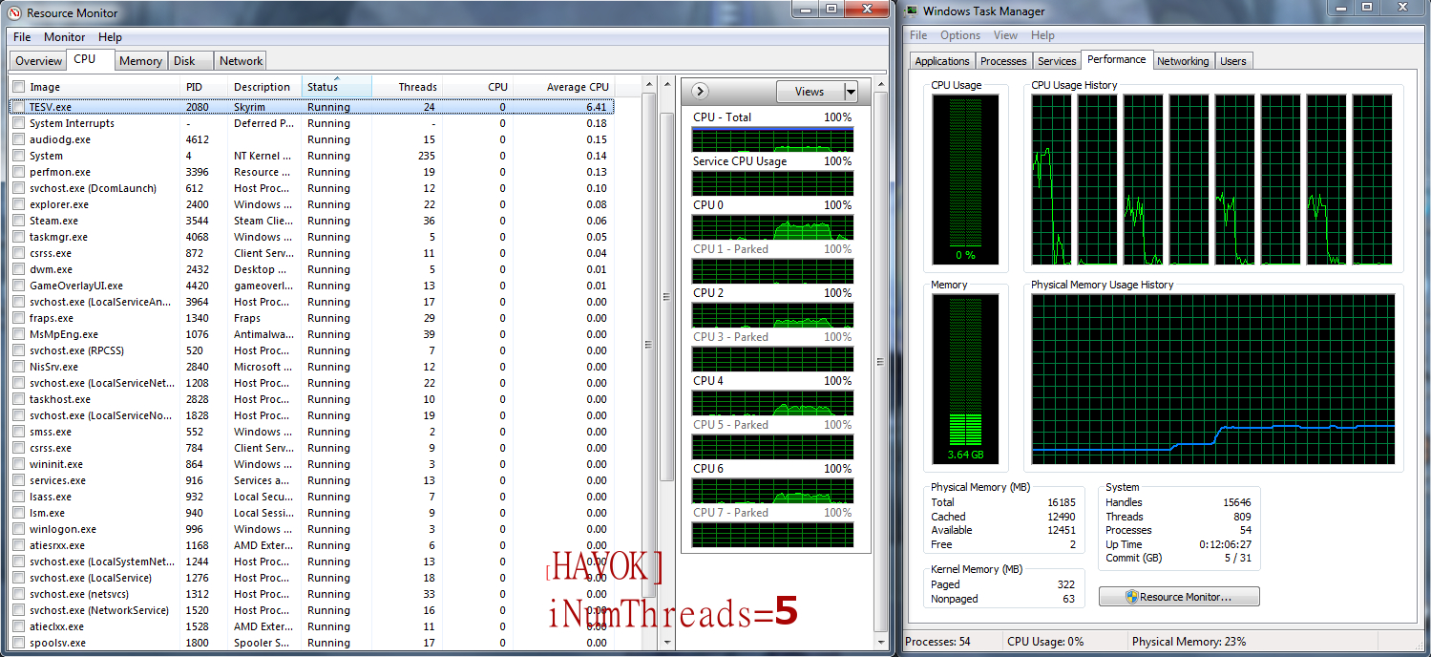The width and height of the screenshot is (1431, 657).
Task: Click the Physical Memory Usage History graph
Action: click(1213, 378)
